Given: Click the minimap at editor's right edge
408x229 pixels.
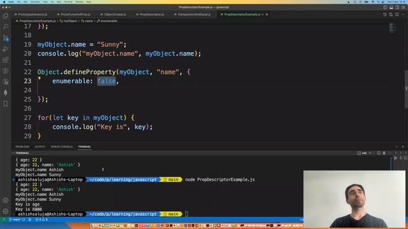Looking at the screenshot, I should point(393,28).
